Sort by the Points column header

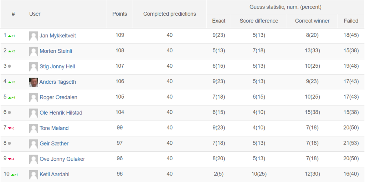tap(120, 14)
